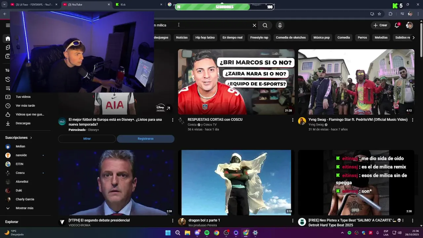Open options for dragon bol z parte 1
The image size is (423, 238).
292,220
